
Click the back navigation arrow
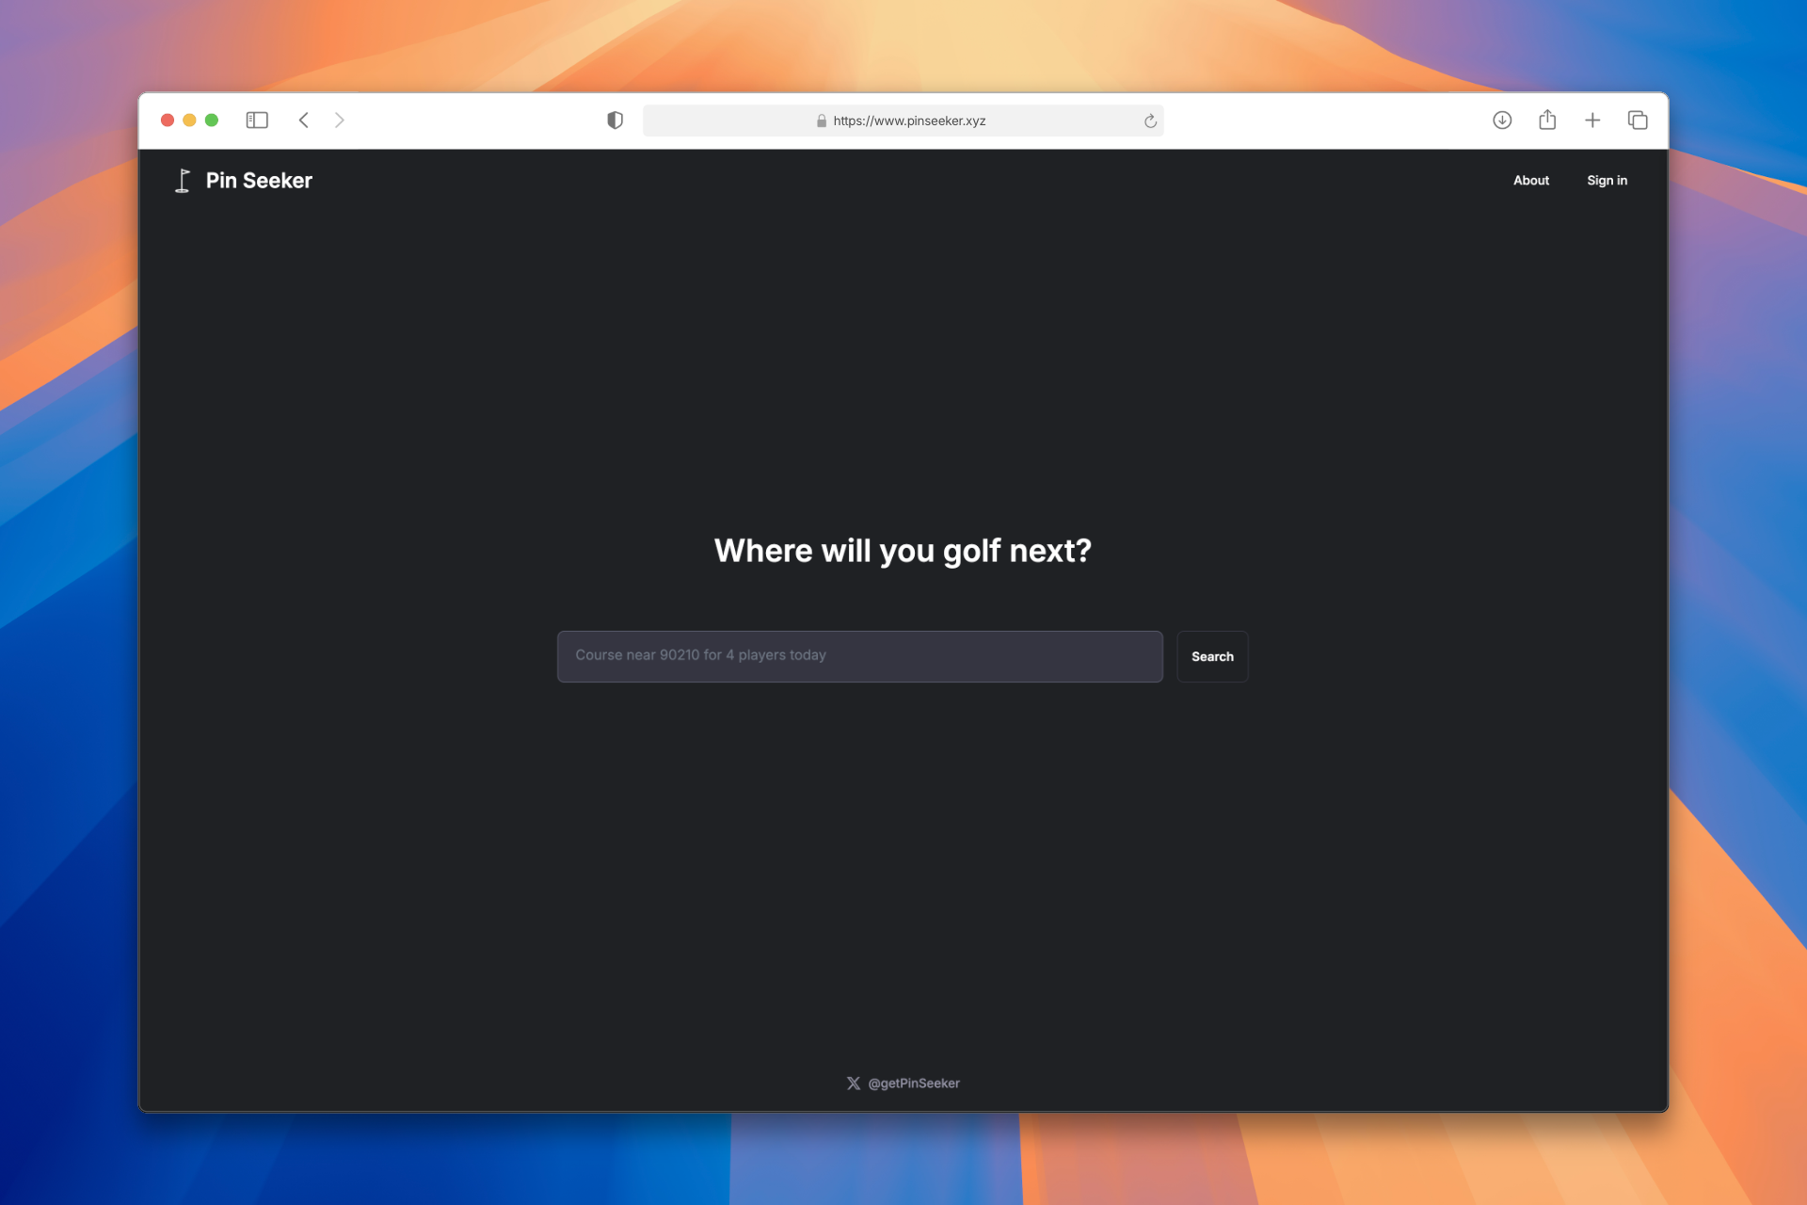click(x=303, y=120)
